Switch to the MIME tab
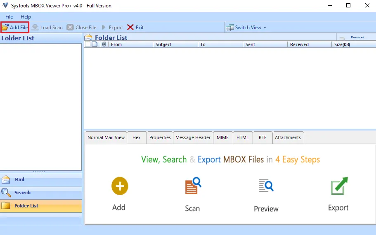376x235 pixels. coord(222,137)
